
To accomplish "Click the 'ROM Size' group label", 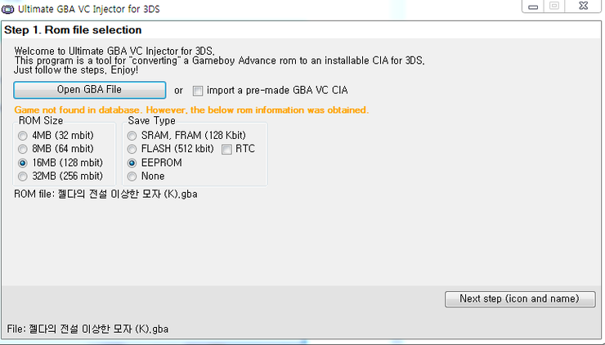I will [x=41, y=121].
